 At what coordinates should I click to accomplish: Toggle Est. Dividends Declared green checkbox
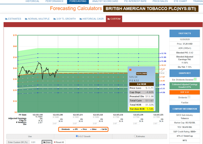[x=195, y=79]
